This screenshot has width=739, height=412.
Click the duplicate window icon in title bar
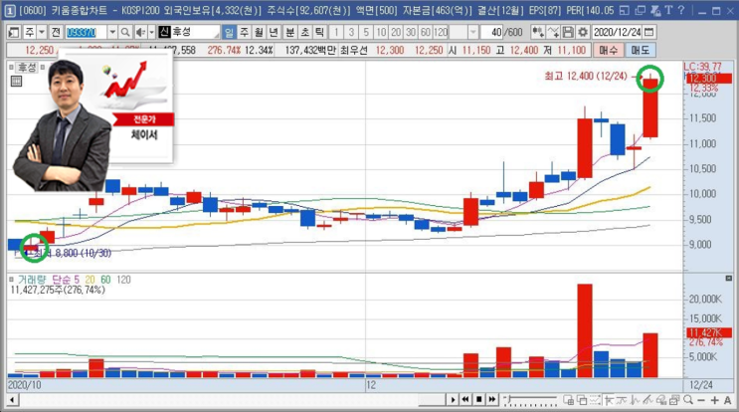[x=640, y=10]
